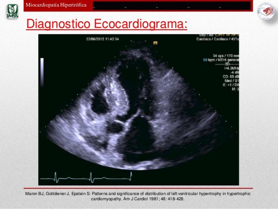Click the 'Cardiaco / Cardiaco / 4V1c' label
This screenshot has height=209, width=278.
(218, 39)
